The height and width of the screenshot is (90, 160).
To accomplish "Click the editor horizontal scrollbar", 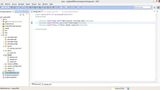I will pos(95,81).
